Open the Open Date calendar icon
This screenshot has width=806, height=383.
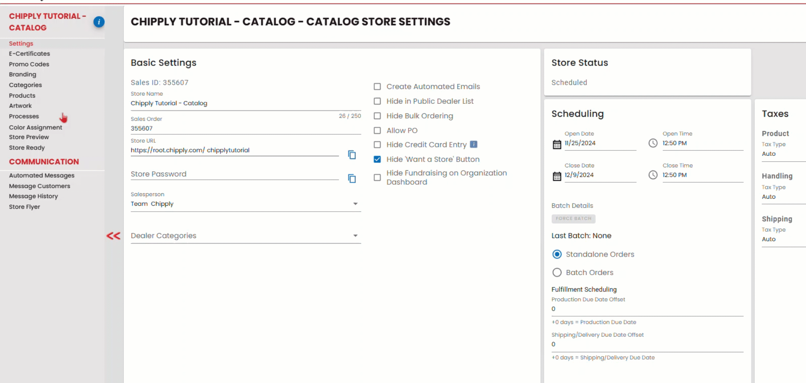tap(557, 144)
